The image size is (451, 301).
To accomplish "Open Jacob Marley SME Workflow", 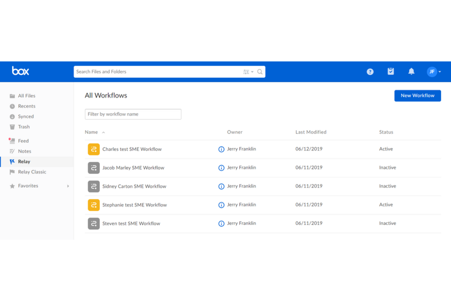I will 133,168.
